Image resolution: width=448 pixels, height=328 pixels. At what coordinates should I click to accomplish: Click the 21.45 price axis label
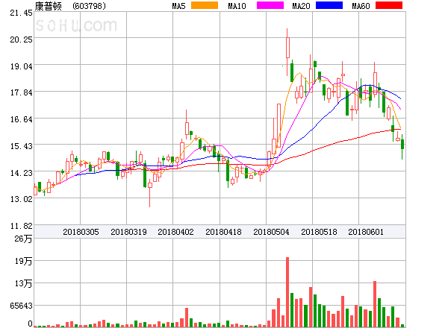[x=21, y=13]
